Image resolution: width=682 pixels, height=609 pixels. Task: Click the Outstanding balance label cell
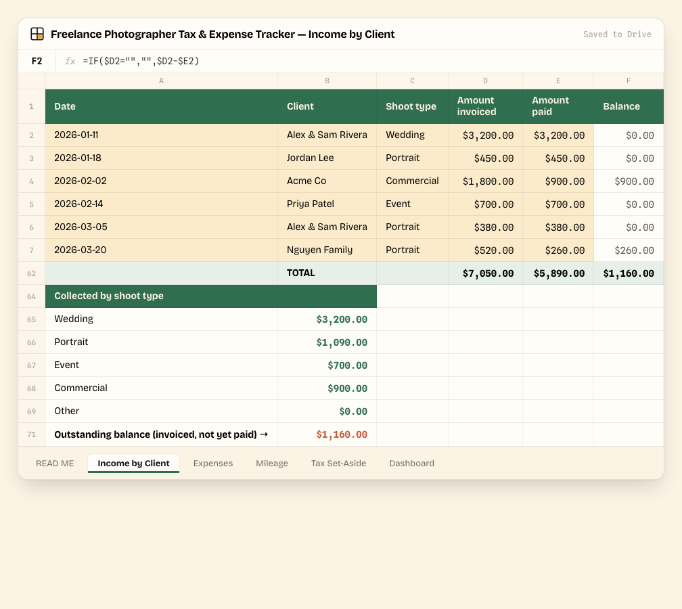coord(161,434)
